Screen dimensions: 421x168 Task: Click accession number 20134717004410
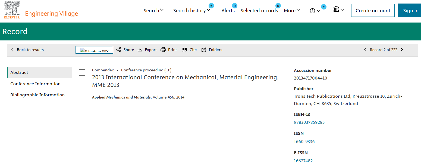click(x=310, y=78)
